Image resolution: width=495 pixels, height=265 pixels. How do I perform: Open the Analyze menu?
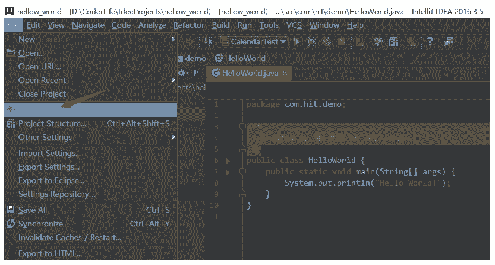(152, 25)
